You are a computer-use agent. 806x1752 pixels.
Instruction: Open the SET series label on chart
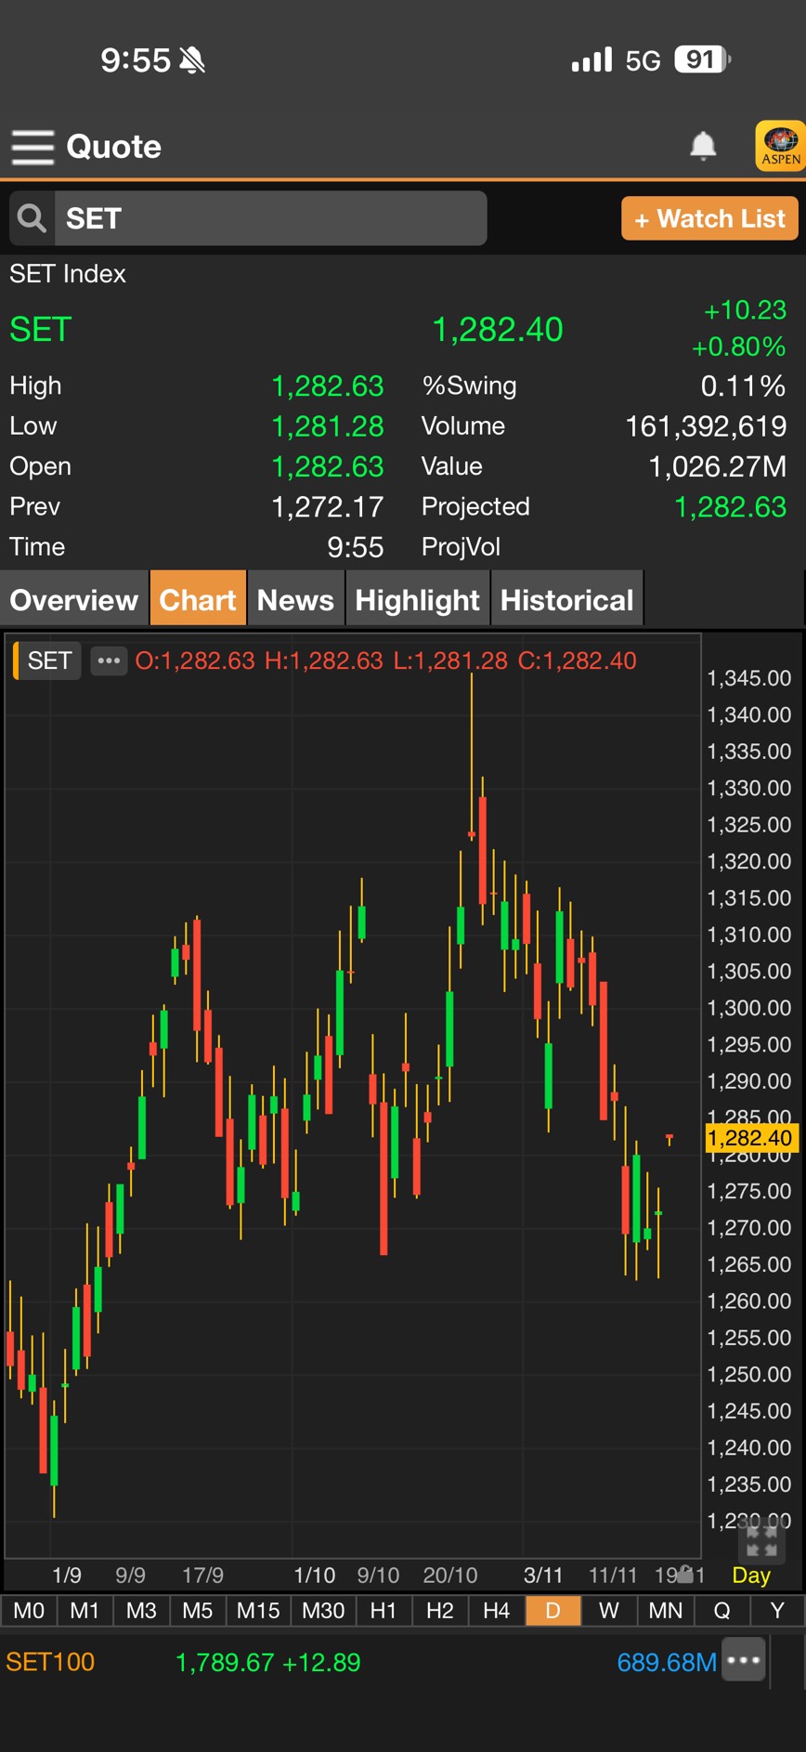49,661
